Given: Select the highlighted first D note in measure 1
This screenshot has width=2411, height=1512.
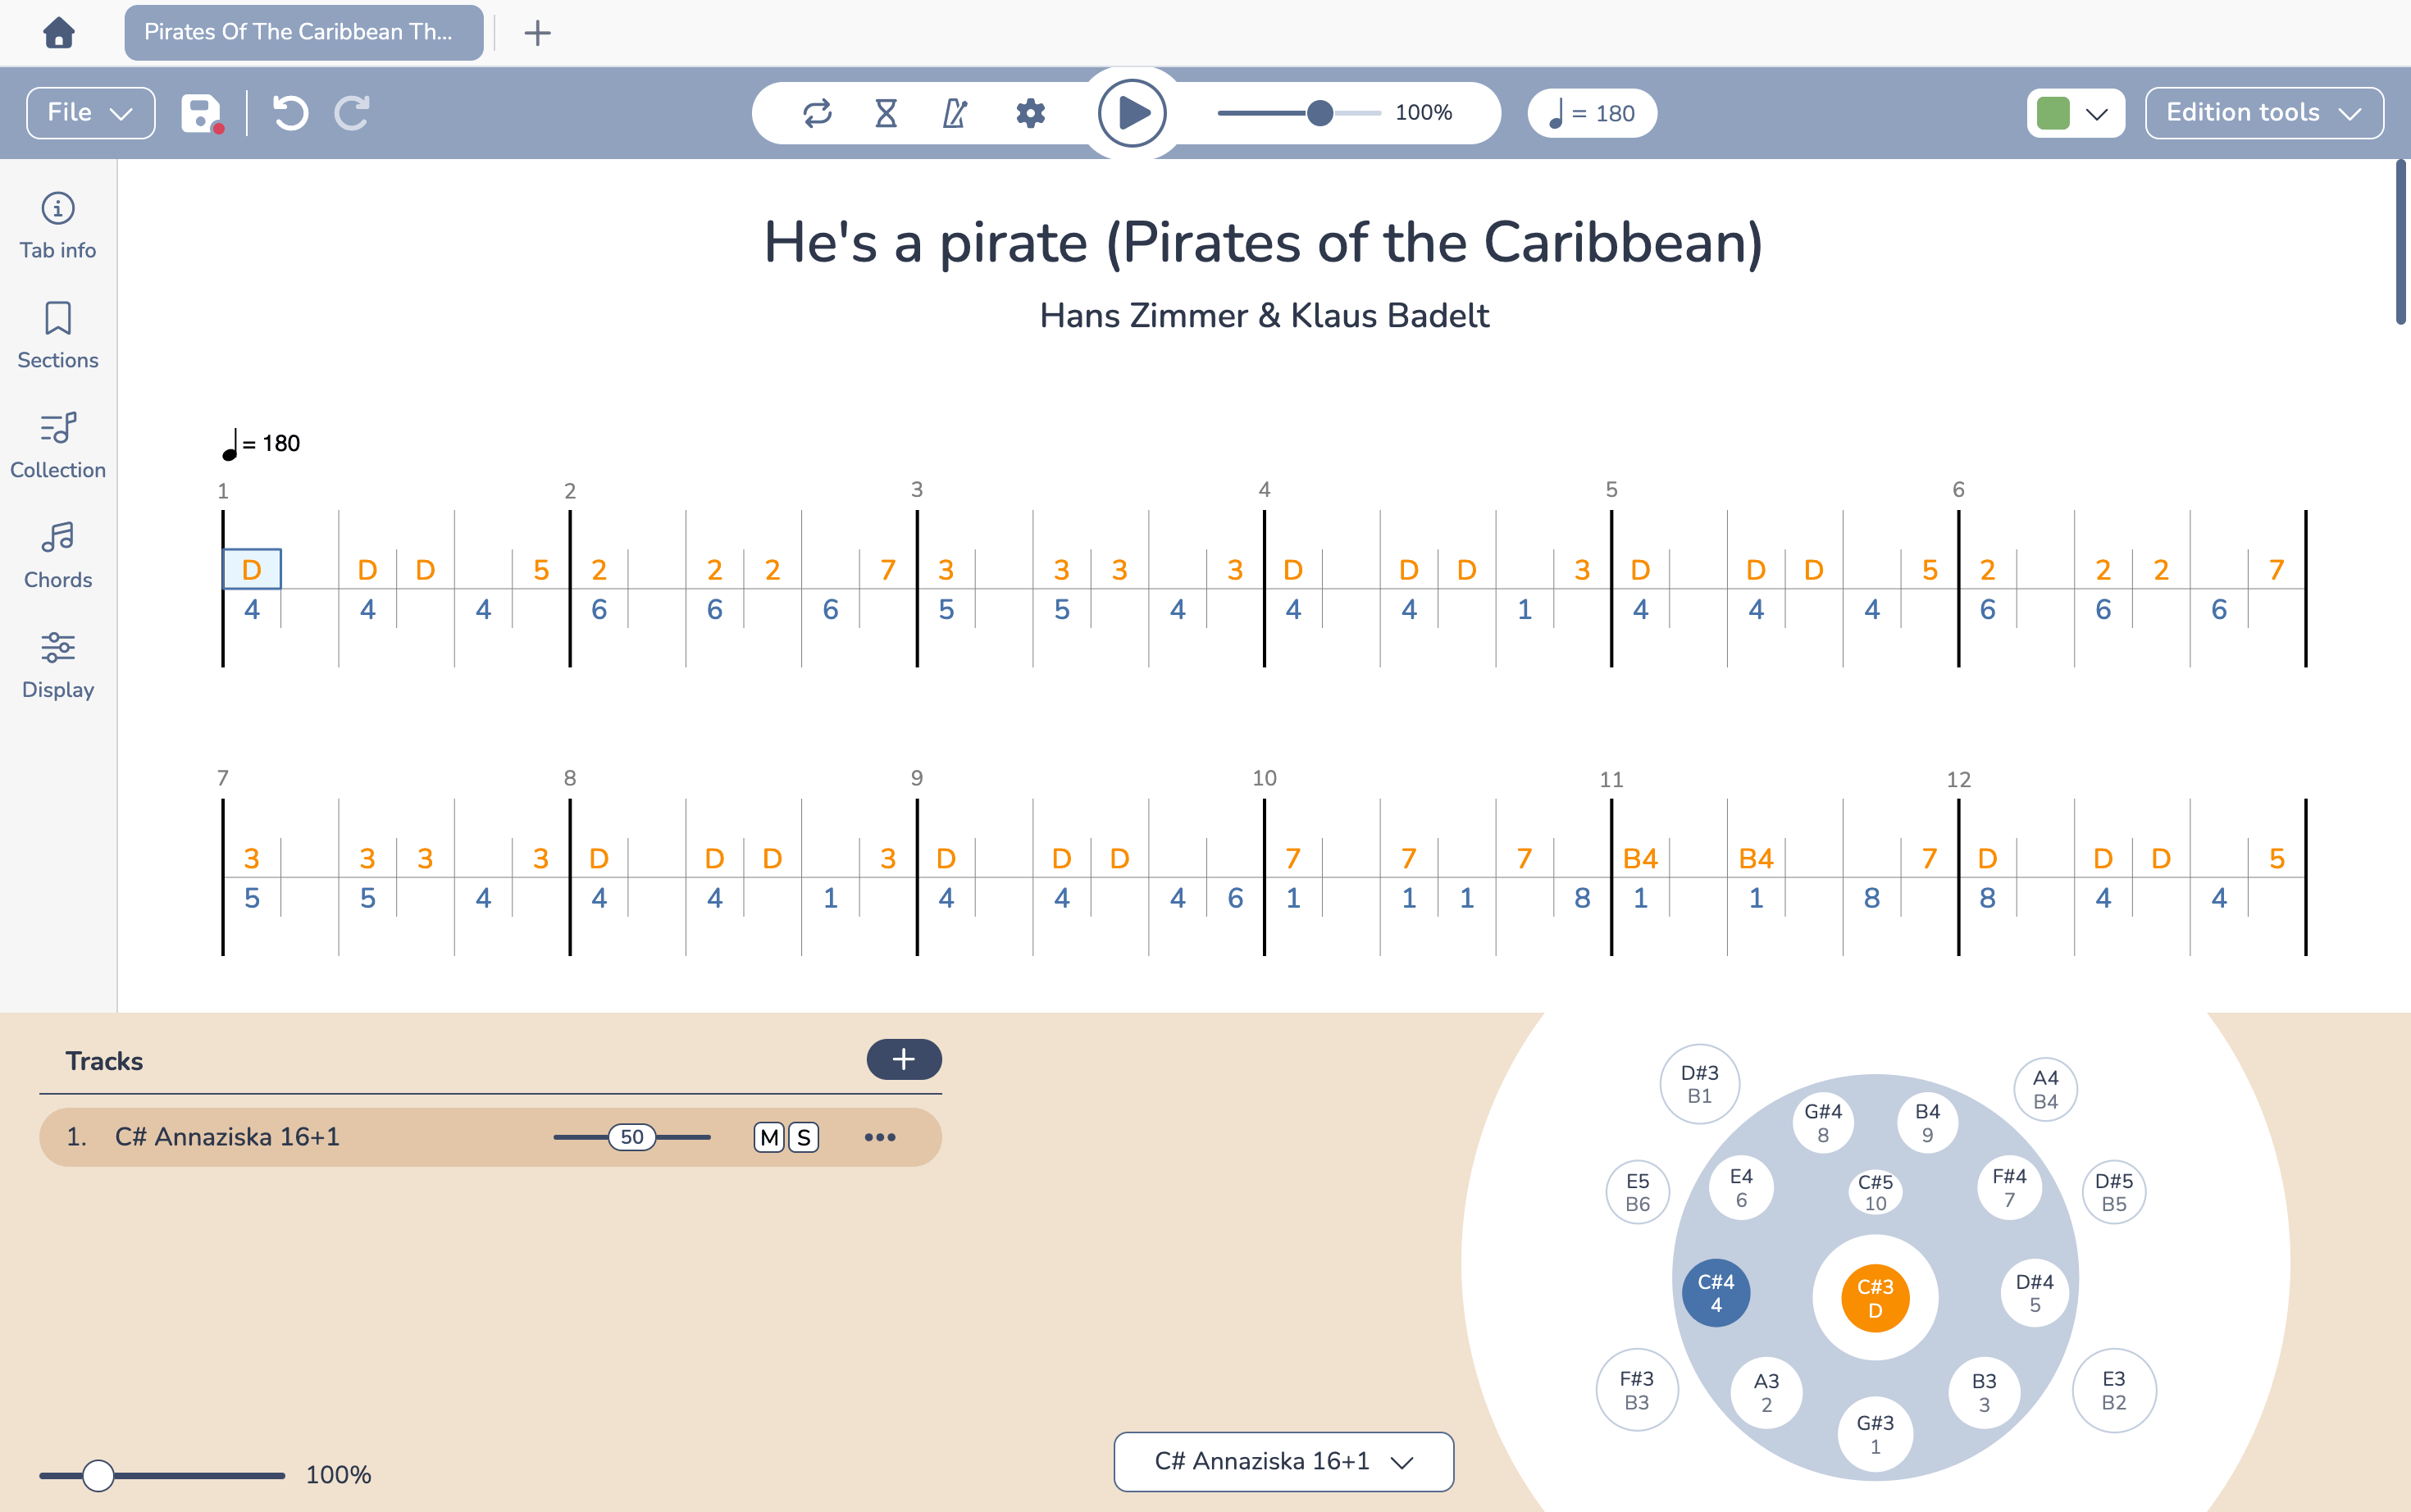Looking at the screenshot, I should coord(252,569).
